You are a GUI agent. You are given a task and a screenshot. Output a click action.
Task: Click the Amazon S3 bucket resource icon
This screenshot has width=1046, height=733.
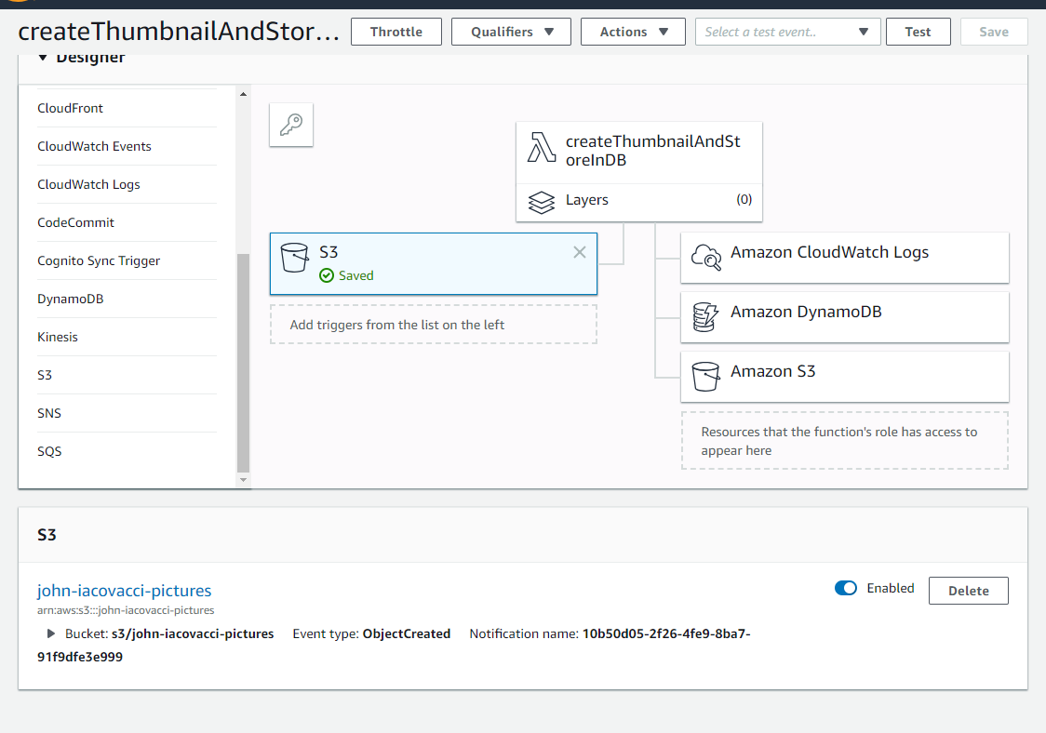tap(705, 376)
